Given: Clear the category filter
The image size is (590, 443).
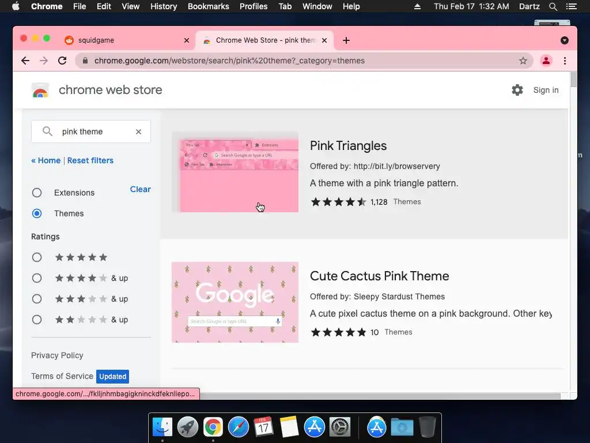Looking at the screenshot, I should coord(141,189).
